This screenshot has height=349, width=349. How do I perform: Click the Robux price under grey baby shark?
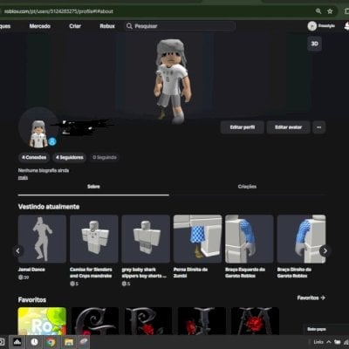click(x=126, y=284)
